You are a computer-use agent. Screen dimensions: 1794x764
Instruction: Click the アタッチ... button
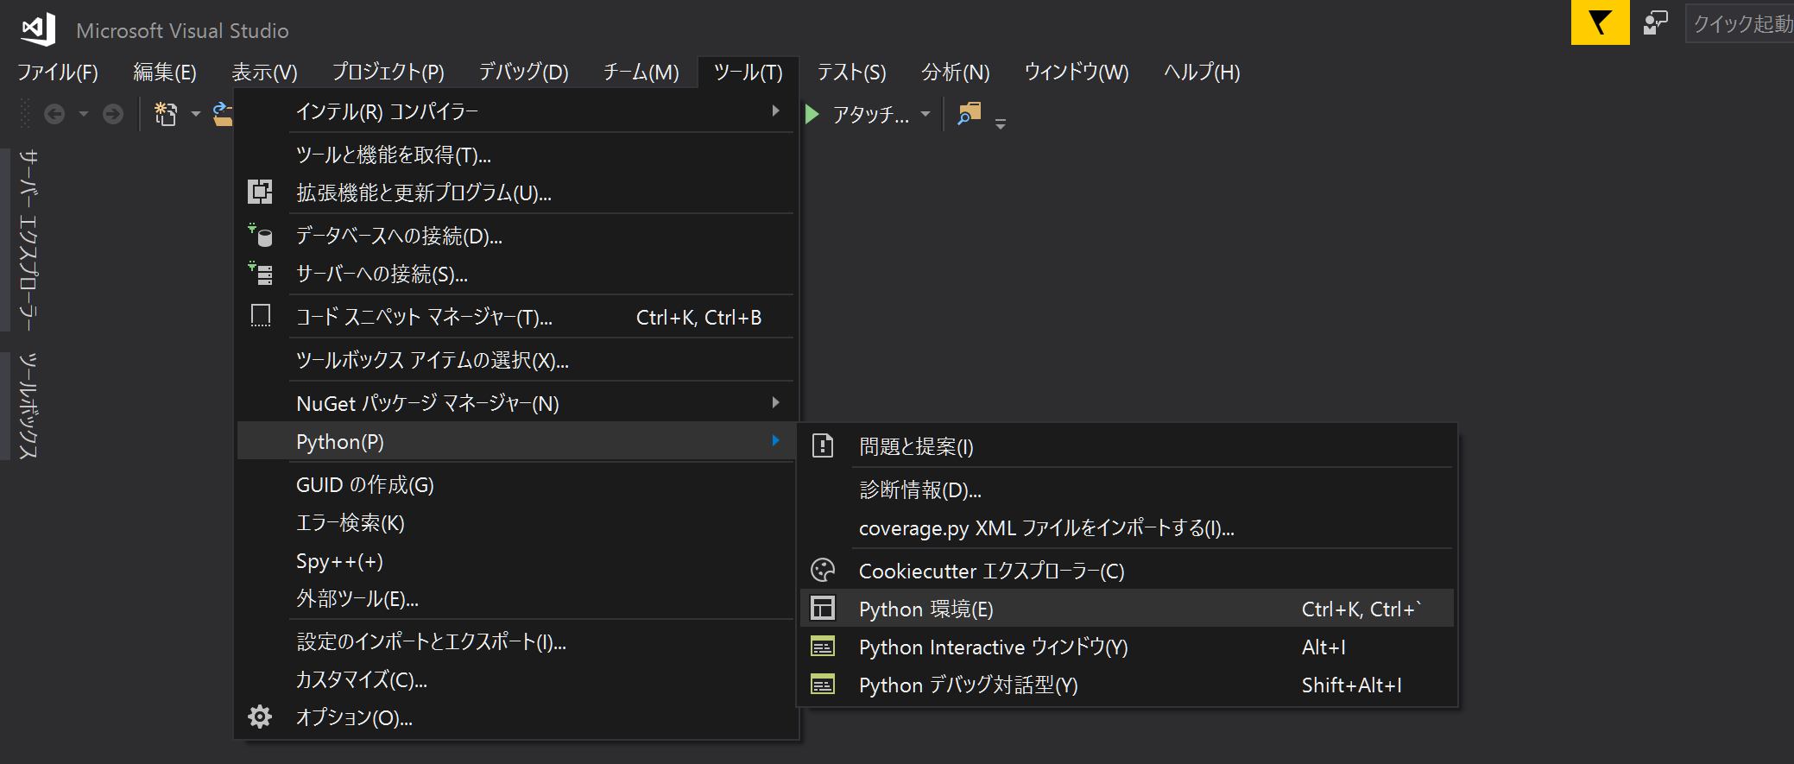(x=869, y=114)
